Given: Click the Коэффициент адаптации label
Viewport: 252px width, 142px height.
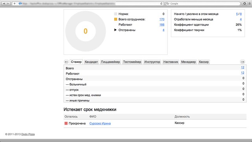Looking at the screenshot, I should point(191,24).
